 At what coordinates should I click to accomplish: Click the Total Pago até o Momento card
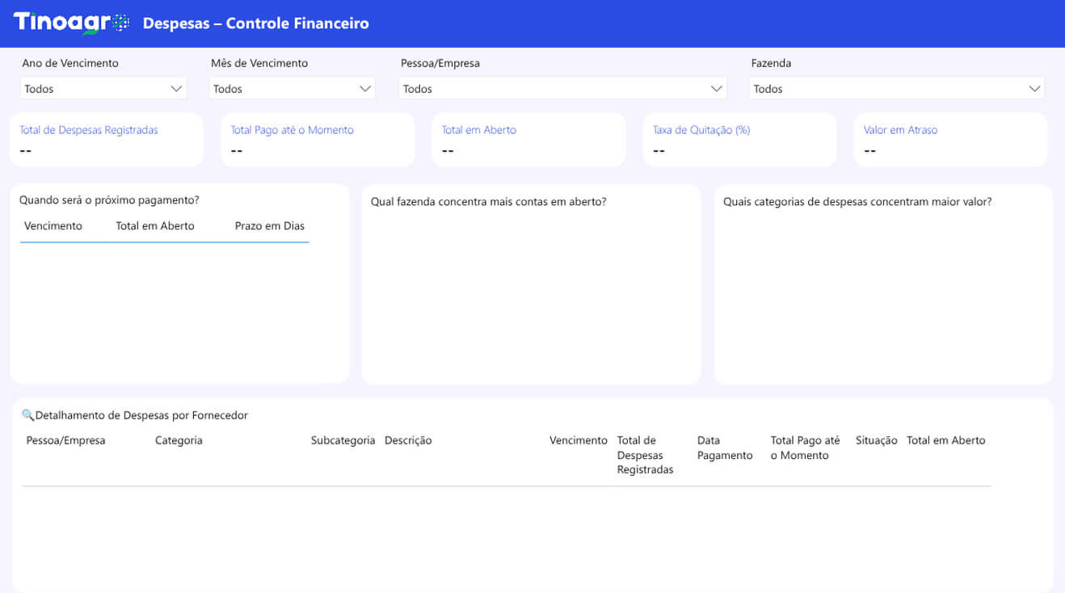[x=318, y=140]
